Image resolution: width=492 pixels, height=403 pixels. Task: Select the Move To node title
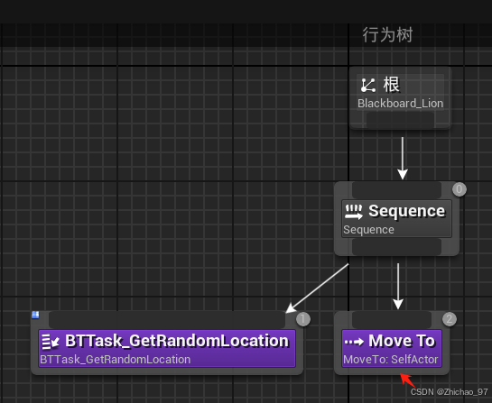click(402, 341)
